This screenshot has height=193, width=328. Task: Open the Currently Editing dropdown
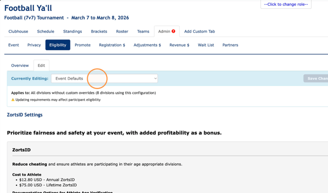[104, 79]
